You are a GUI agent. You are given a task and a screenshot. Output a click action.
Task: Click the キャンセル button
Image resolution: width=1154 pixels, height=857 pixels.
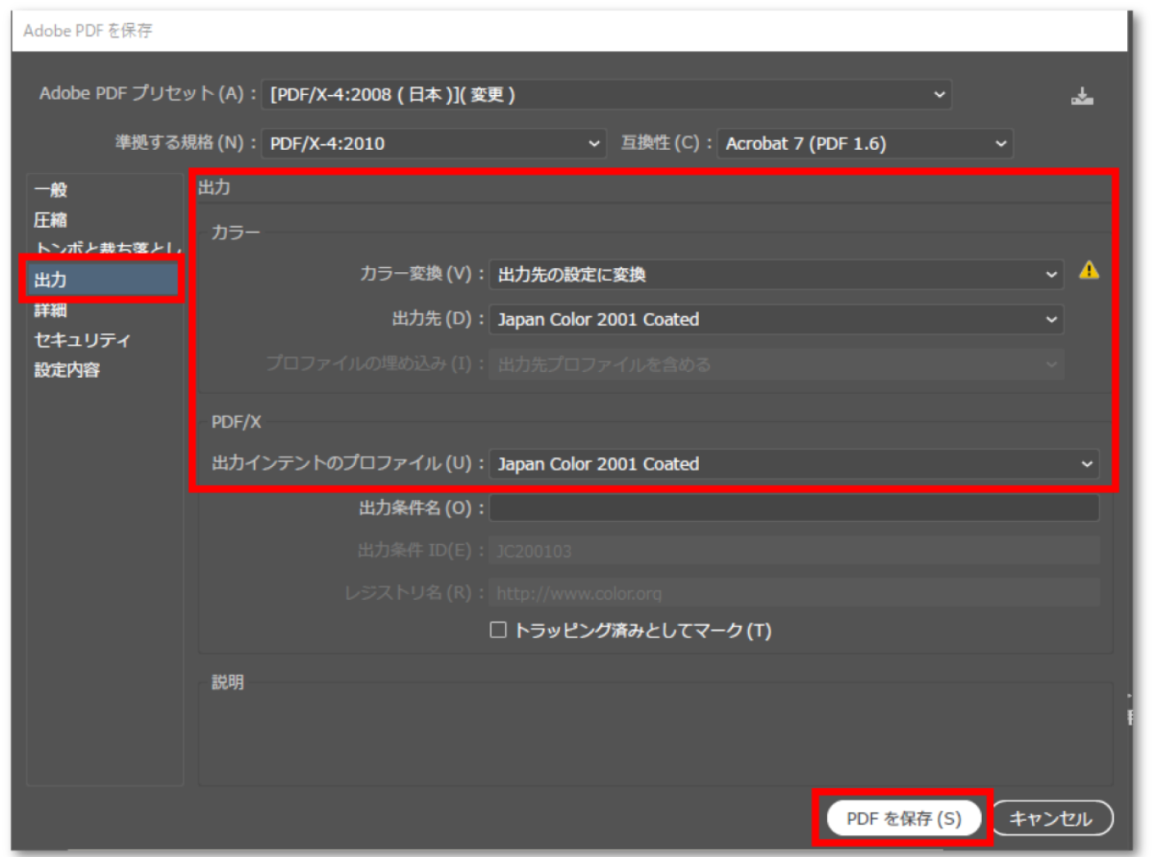pyautogui.click(x=1052, y=818)
